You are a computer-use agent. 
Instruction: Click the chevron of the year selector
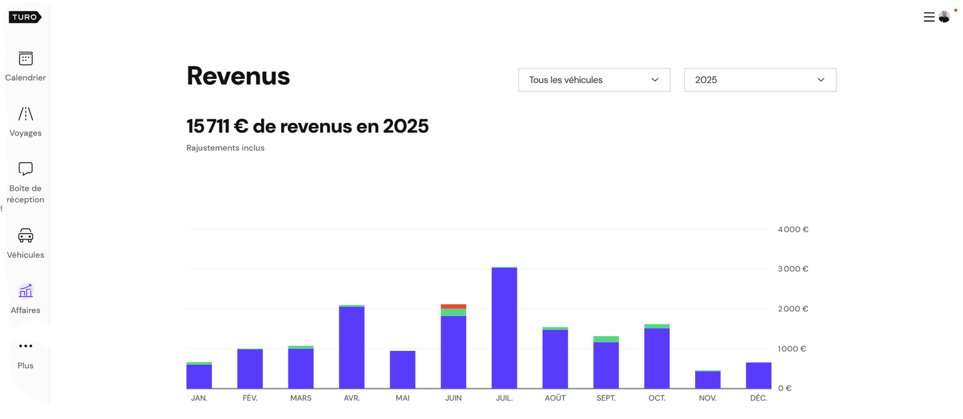click(x=820, y=80)
